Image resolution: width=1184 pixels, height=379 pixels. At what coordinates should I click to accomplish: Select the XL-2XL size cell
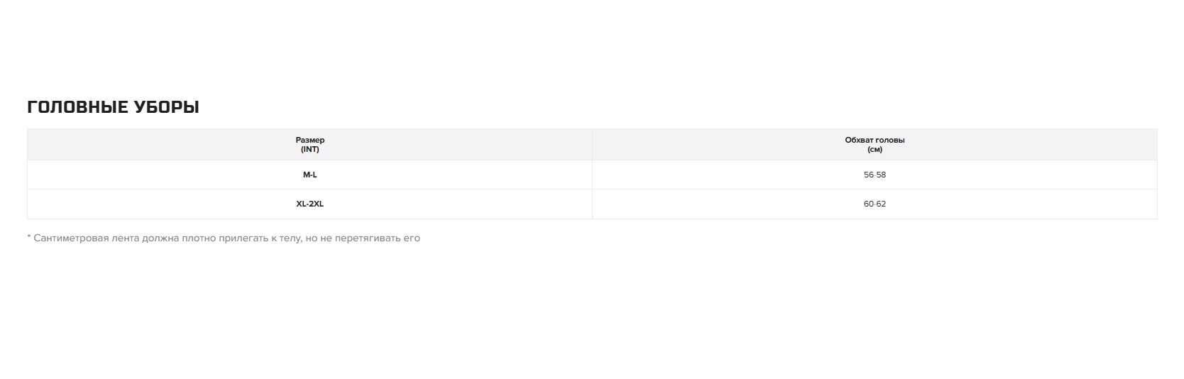click(310, 204)
